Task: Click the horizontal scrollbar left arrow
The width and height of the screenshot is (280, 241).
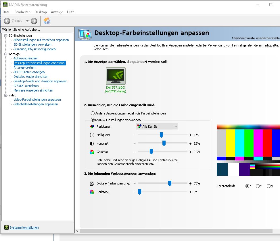Action: click(77, 231)
